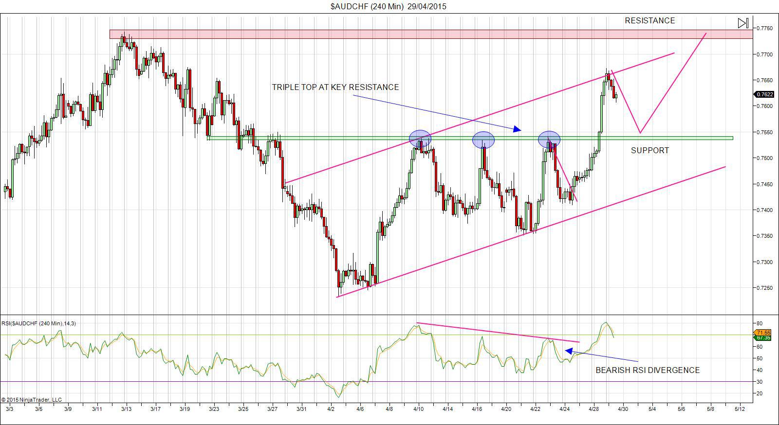
Task: Select the blue ellipse above the 4/22 top
Action: point(549,140)
